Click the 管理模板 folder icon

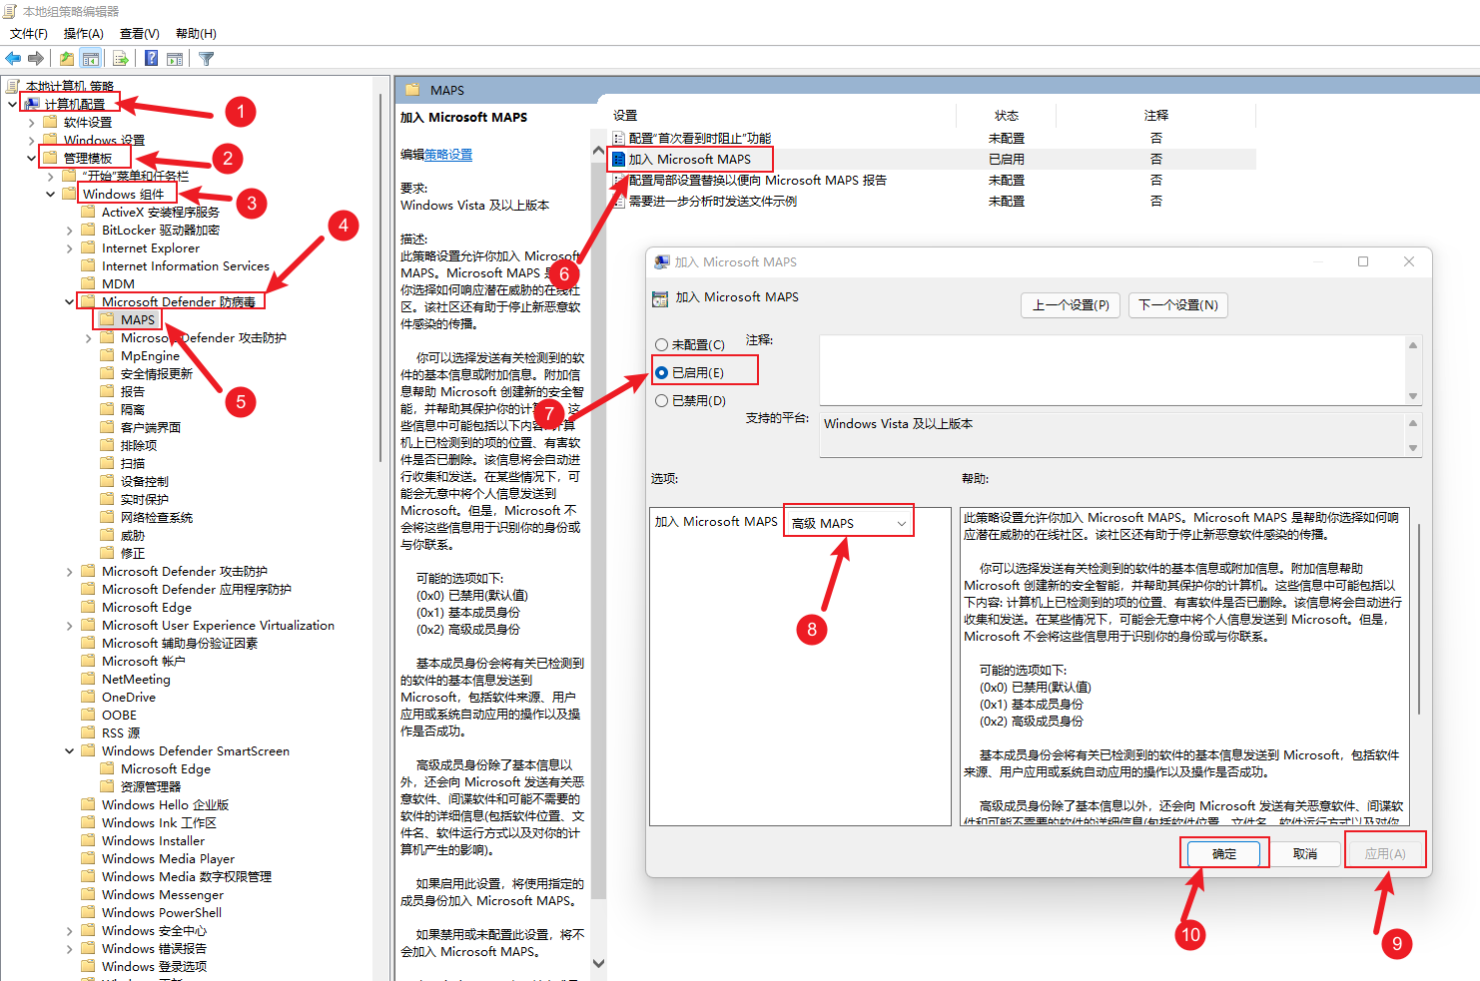click(51, 158)
